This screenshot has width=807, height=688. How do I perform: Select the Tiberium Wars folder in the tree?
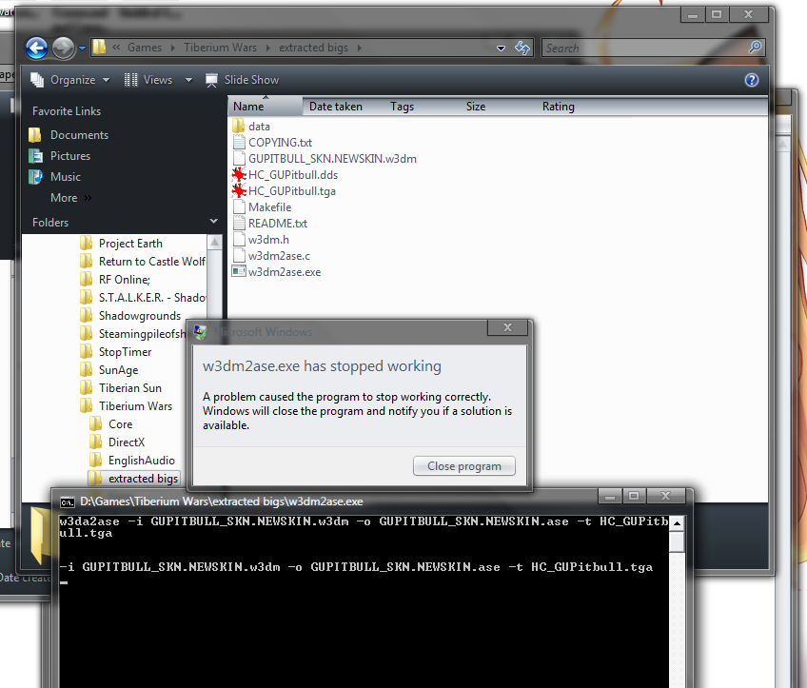(126, 406)
